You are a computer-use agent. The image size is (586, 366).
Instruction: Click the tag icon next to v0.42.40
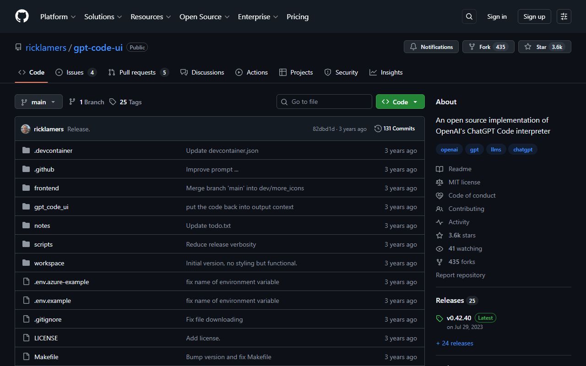click(439, 318)
